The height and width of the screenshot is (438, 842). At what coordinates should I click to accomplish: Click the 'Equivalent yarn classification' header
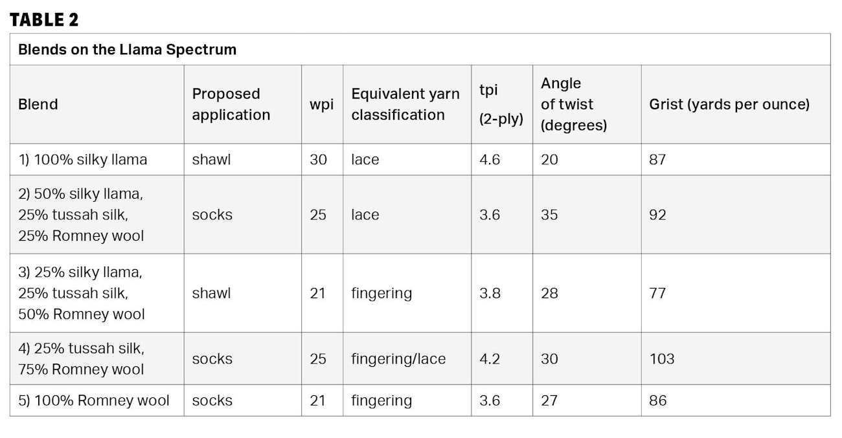(x=405, y=104)
